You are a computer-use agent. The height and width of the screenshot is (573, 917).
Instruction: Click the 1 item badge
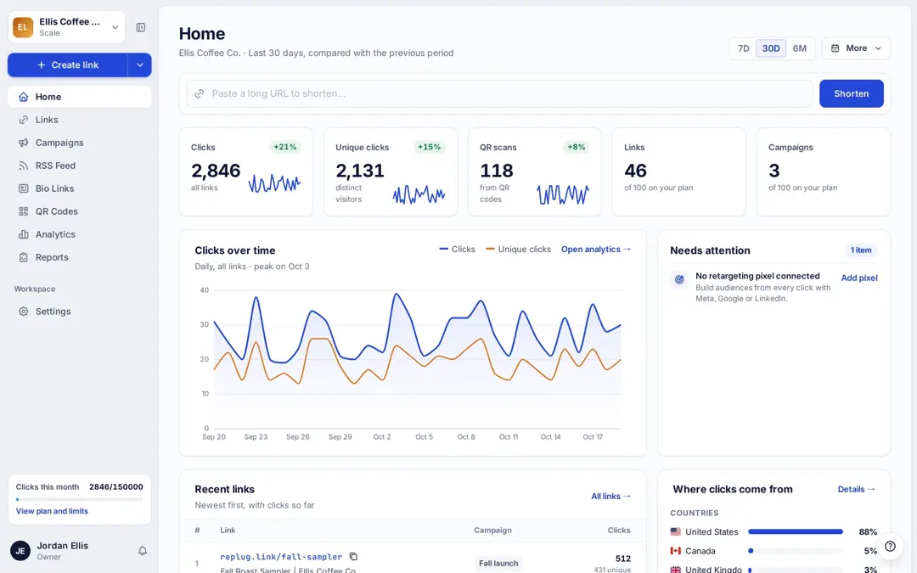click(860, 250)
